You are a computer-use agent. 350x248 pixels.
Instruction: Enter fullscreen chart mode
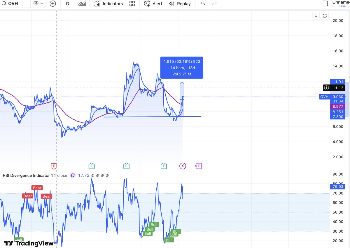click(325, 15)
